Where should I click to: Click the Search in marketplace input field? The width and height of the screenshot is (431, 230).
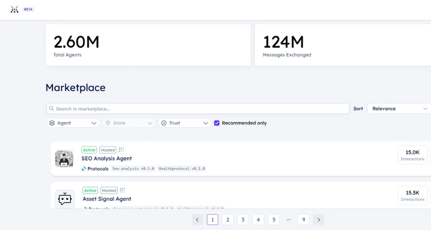point(199,109)
